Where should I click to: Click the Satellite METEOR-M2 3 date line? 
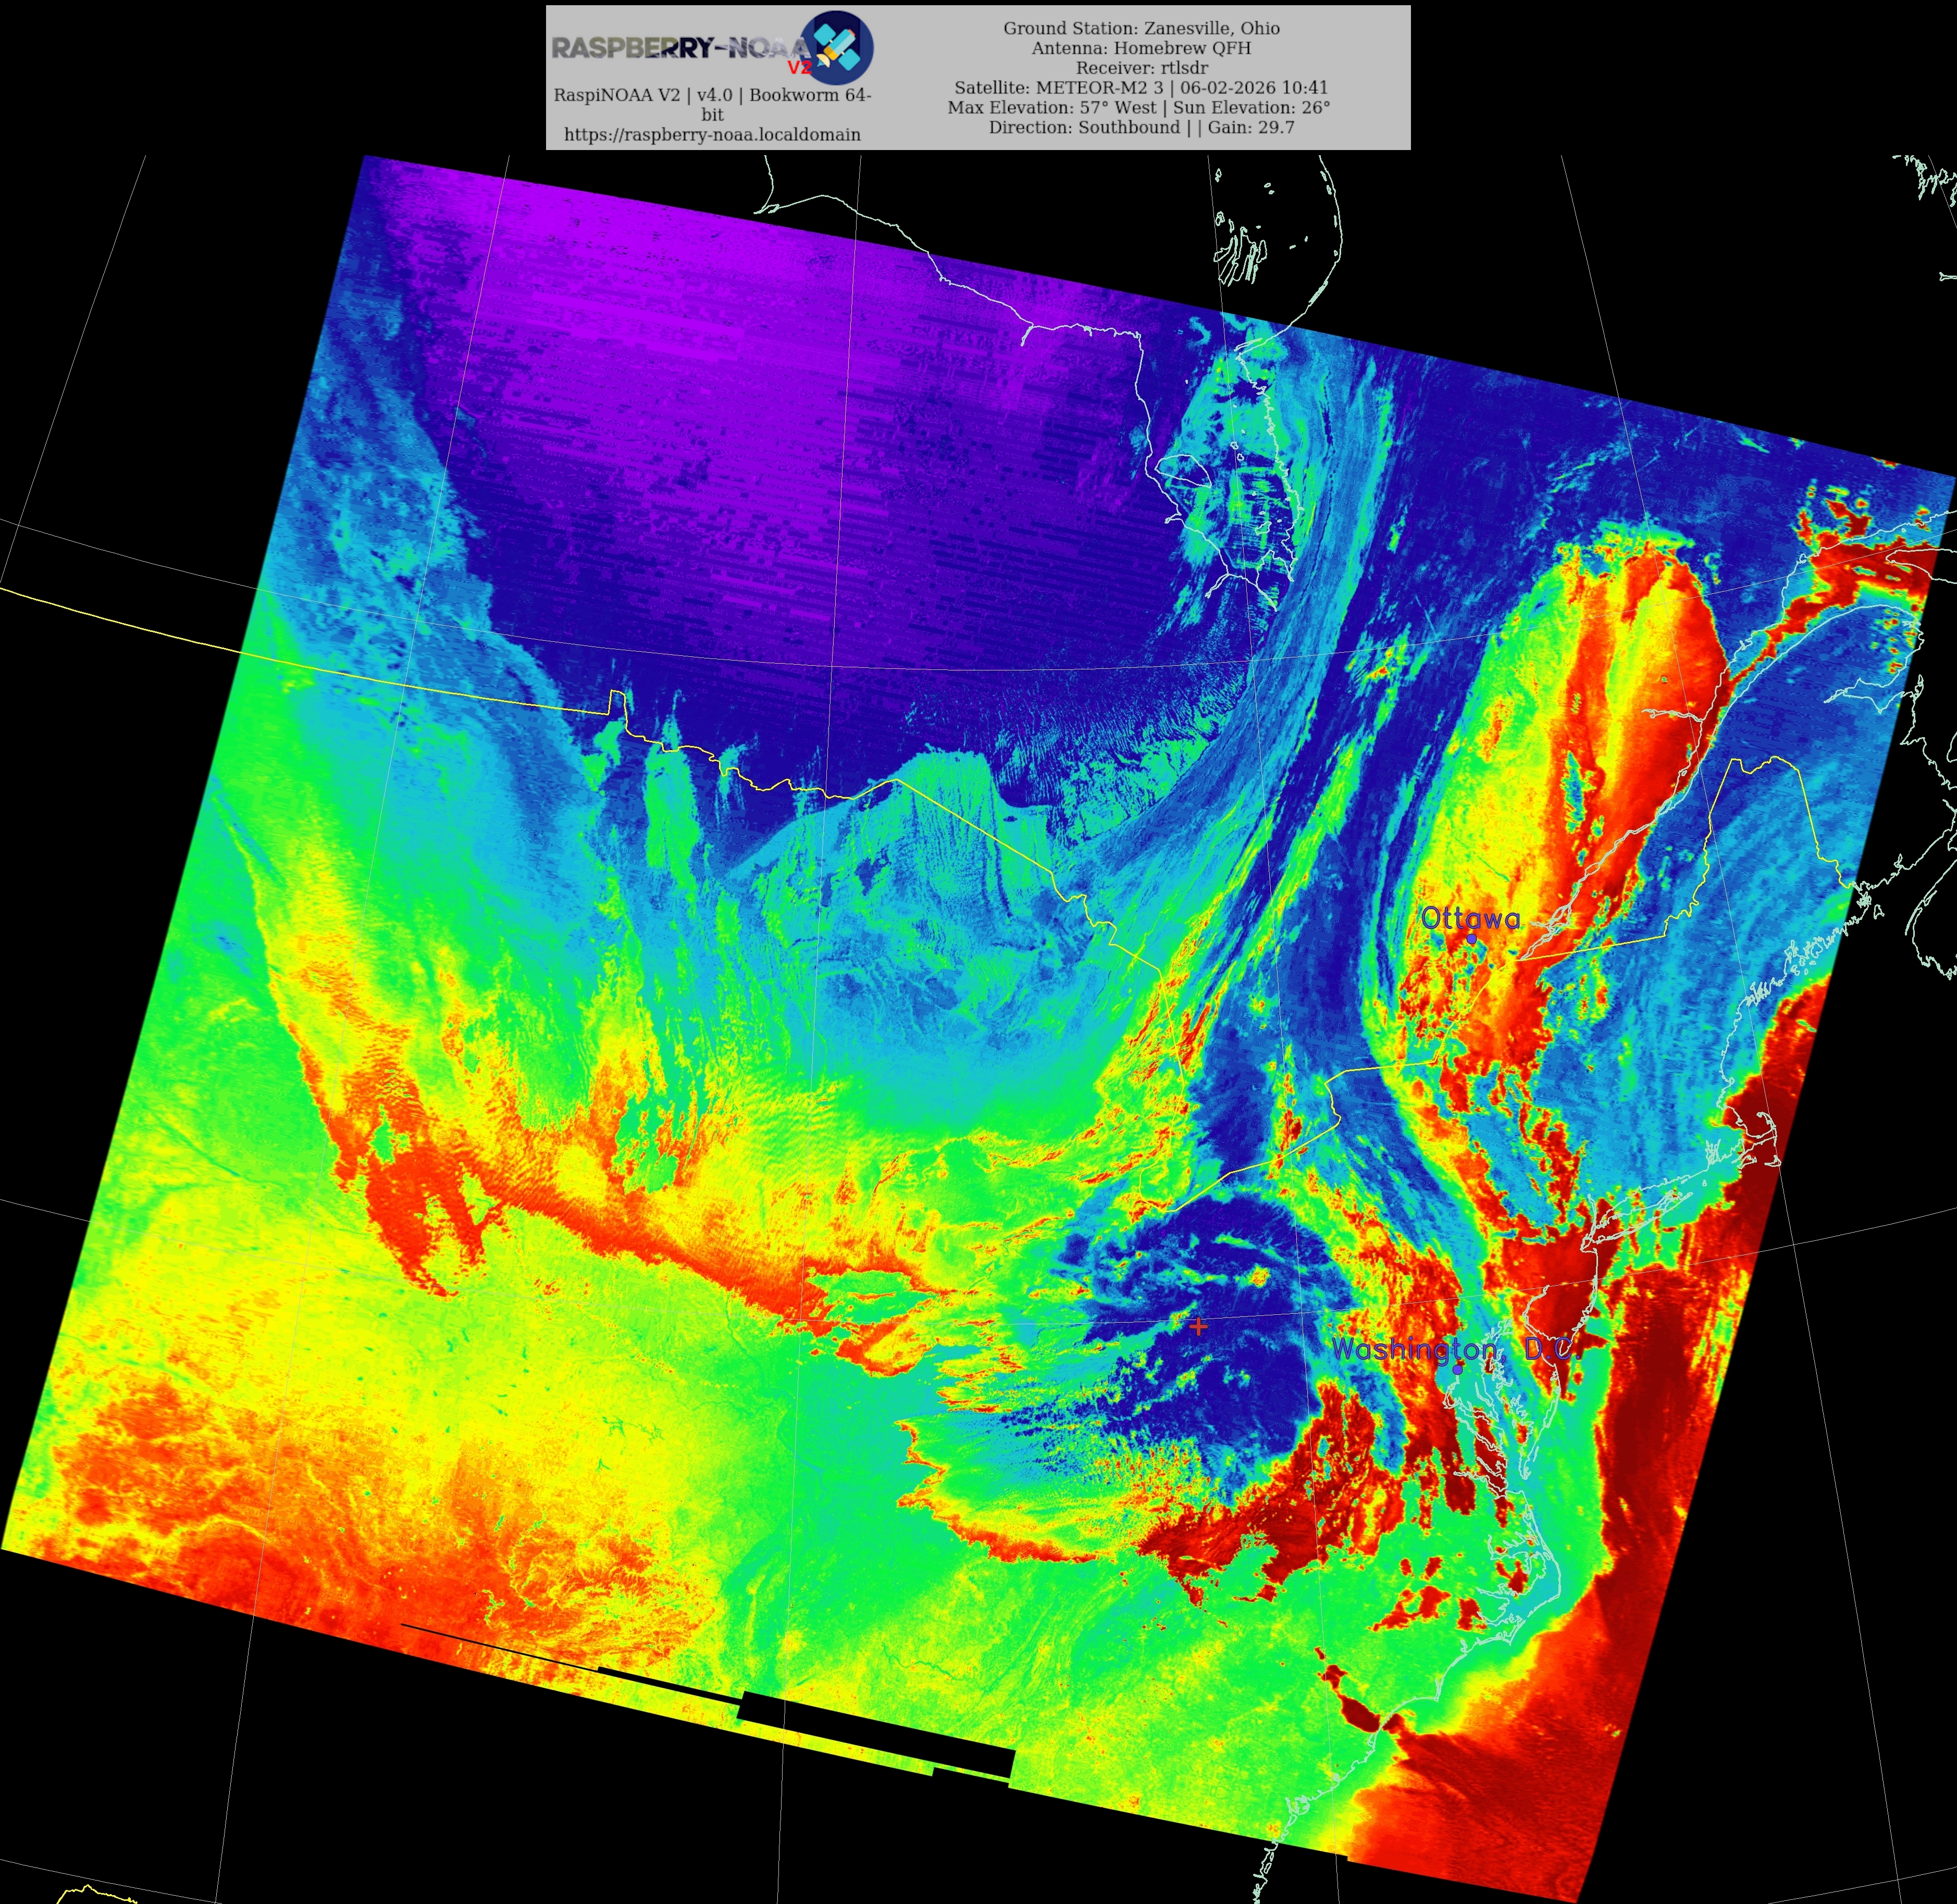tap(1141, 88)
